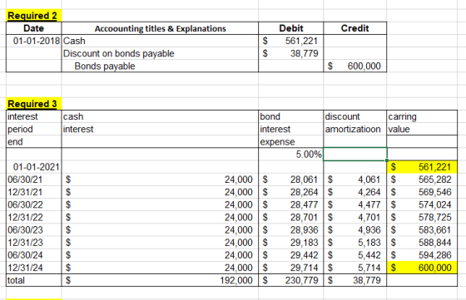Viewport: 466px width, 300px height.
Task: Click discount amortization 5,714
Action: 354,268
